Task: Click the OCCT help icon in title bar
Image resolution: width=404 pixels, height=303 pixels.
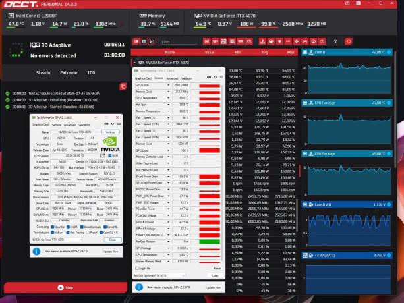Action: [347, 3]
